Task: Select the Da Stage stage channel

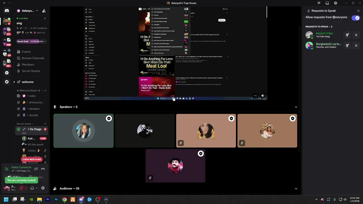Action: (31, 131)
